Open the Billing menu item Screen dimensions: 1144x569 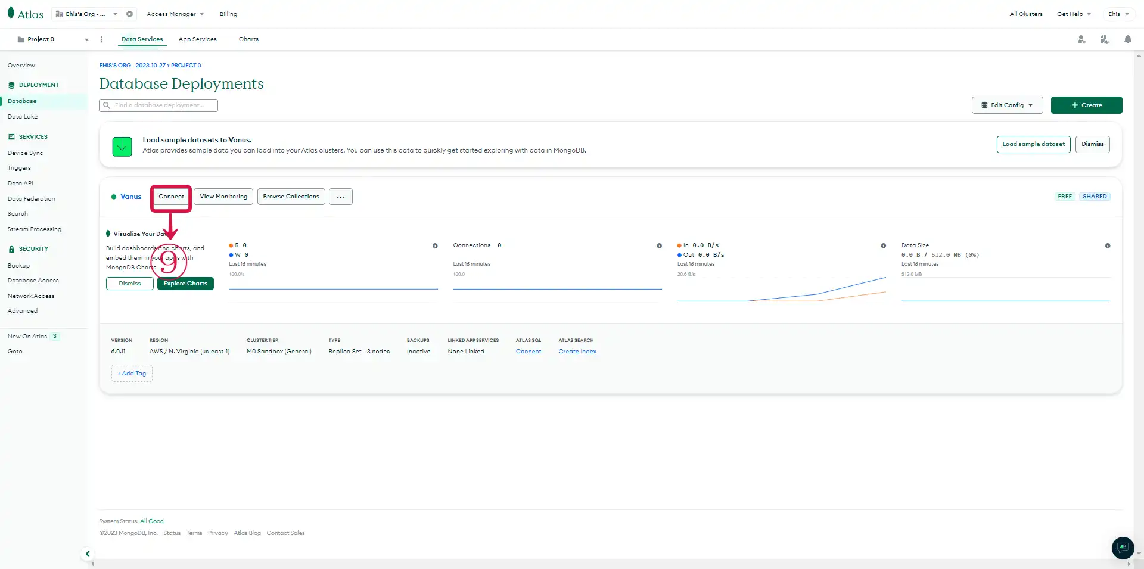click(228, 14)
